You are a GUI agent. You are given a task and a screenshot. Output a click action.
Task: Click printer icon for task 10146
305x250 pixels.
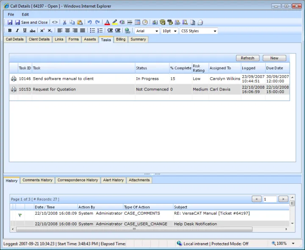coord(14,79)
